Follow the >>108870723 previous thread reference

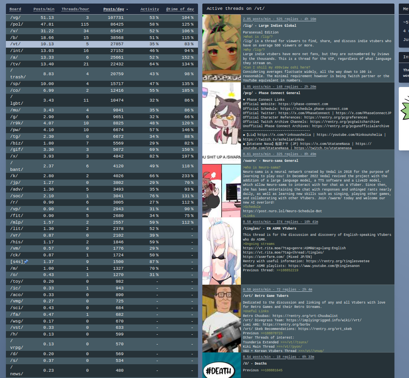pyautogui.click(x=272, y=333)
